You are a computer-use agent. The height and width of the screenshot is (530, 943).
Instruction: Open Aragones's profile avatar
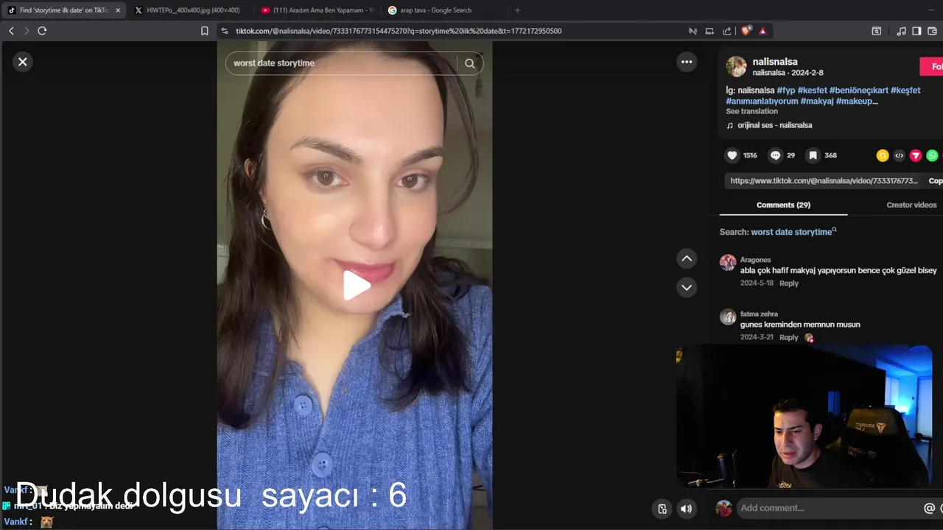click(728, 263)
